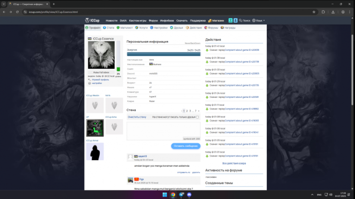The image size is (355, 199).
Task: Open the Все действия юзера link
Action: tap(234, 163)
